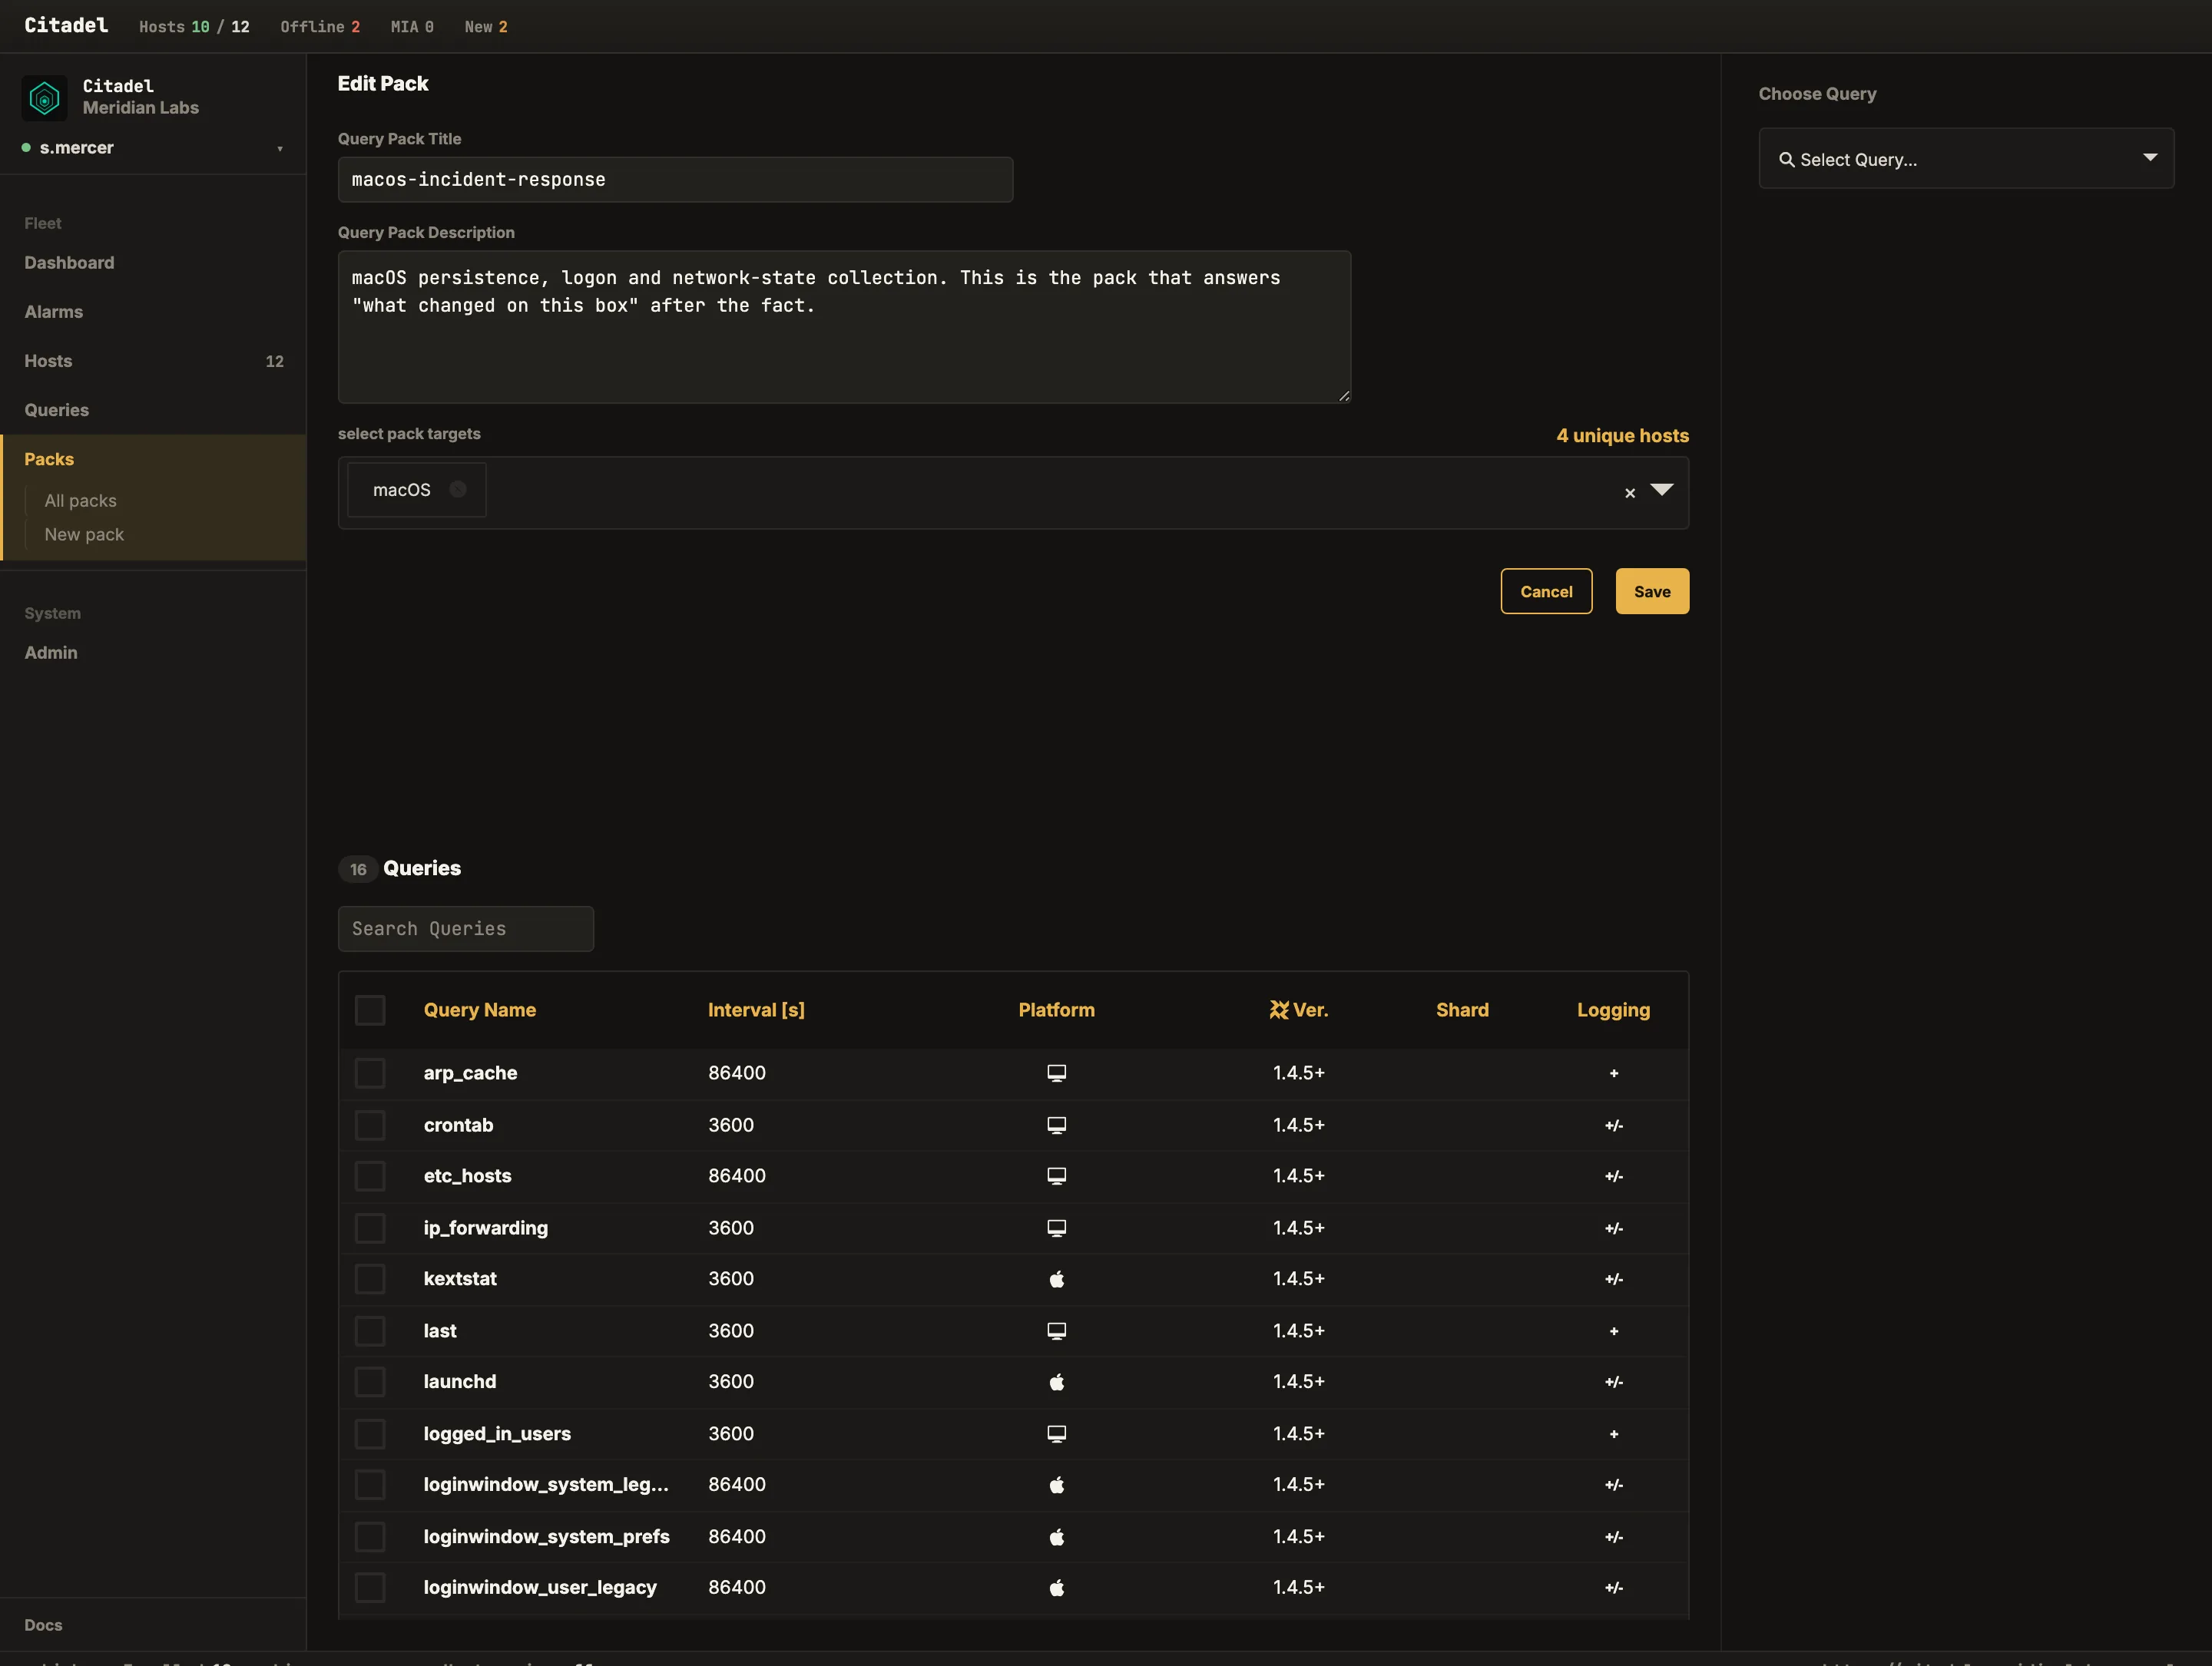This screenshot has height=1666, width=2212.
Task: Save the pack changes
Action: tap(1651, 592)
